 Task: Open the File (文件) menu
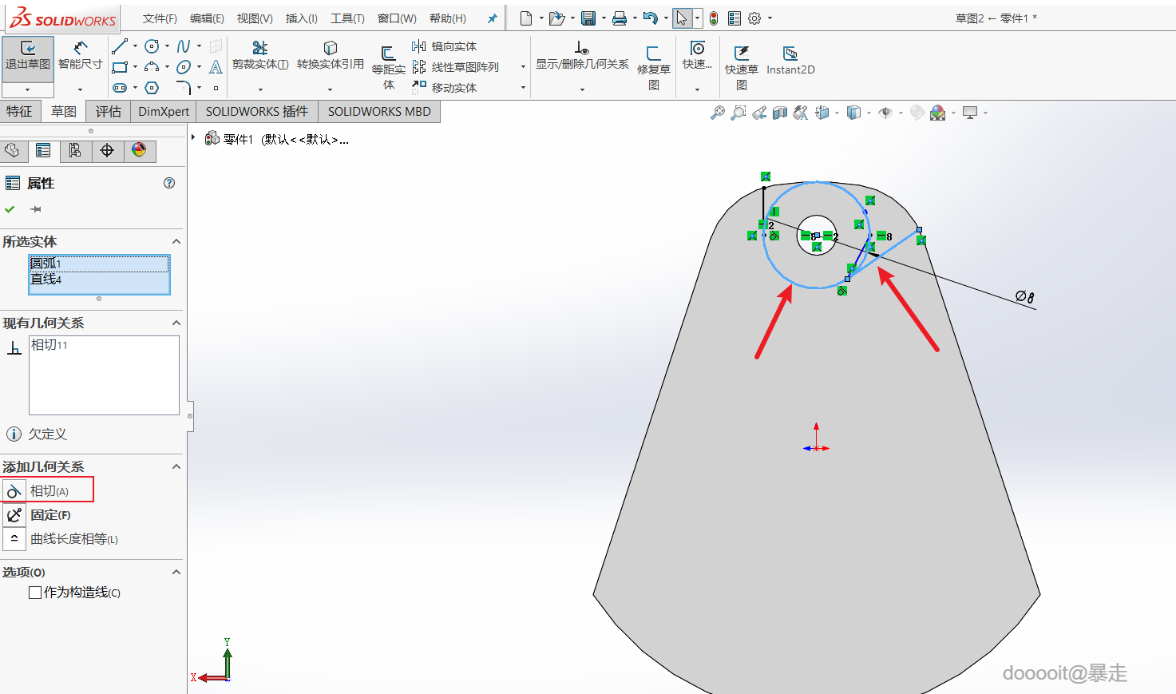click(x=160, y=18)
